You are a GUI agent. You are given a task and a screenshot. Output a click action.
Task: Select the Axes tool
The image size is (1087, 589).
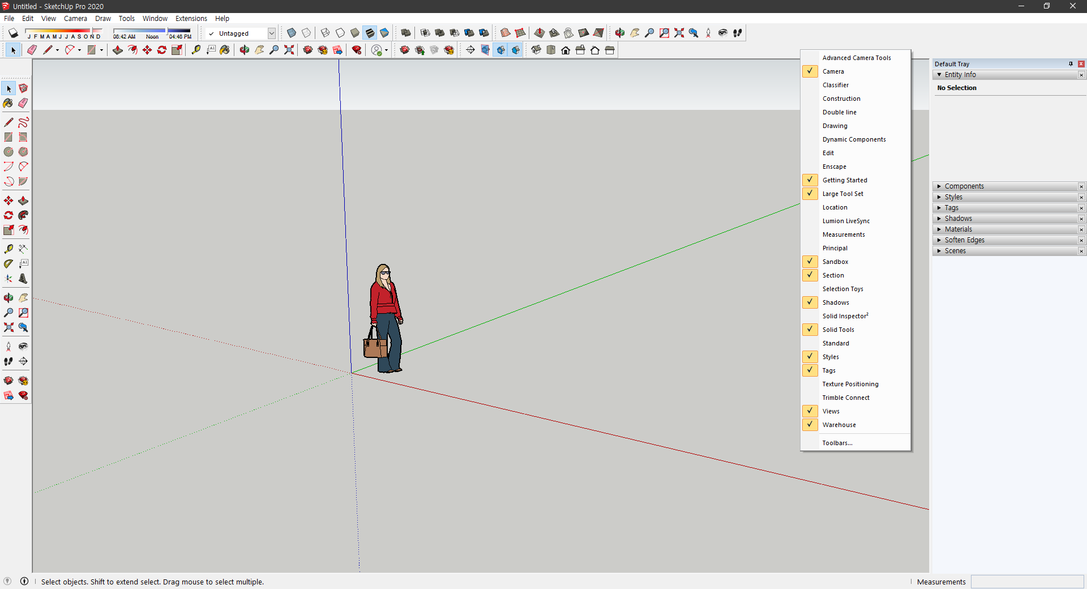pos(8,278)
